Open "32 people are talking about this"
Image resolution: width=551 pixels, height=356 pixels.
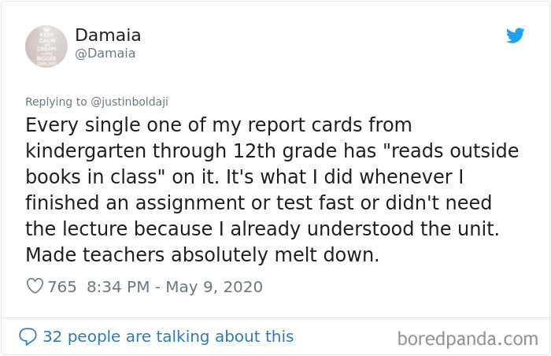click(168, 336)
